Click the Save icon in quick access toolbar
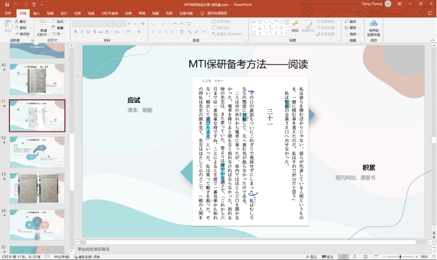The width and height of the screenshot is (437, 260). (7, 4)
